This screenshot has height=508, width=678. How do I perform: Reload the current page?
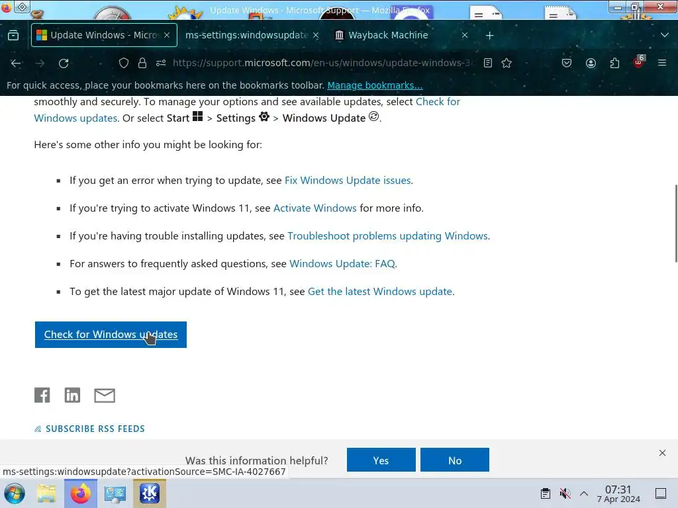pyautogui.click(x=64, y=63)
